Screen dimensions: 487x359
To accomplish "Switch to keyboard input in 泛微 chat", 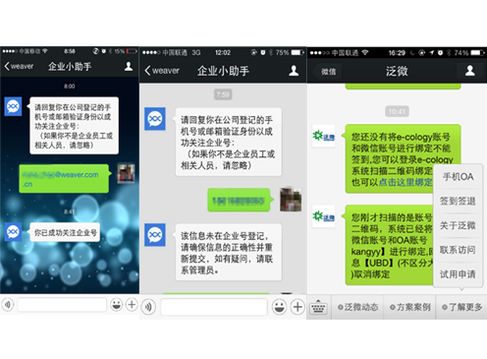I will point(318,307).
